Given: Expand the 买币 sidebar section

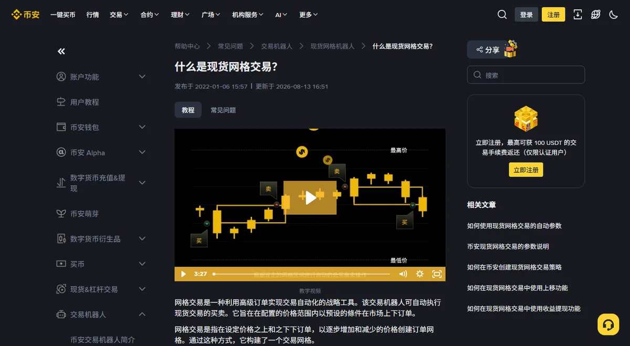Looking at the screenshot, I should [142, 264].
